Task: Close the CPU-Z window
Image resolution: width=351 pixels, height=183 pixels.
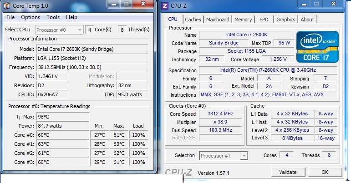Action: 333,4
